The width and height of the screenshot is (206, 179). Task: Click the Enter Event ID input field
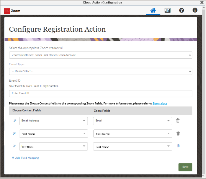point(101,94)
